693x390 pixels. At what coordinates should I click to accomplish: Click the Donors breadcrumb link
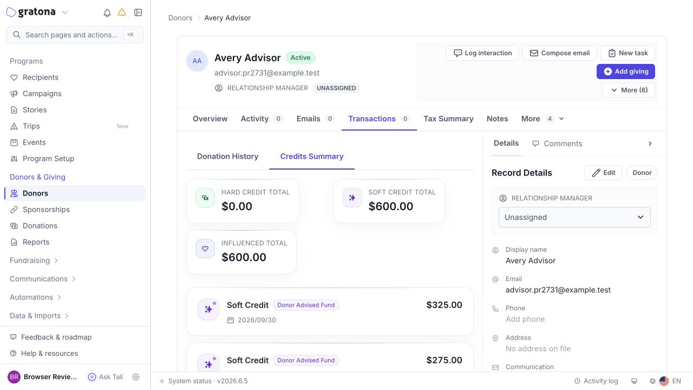[180, 18]
